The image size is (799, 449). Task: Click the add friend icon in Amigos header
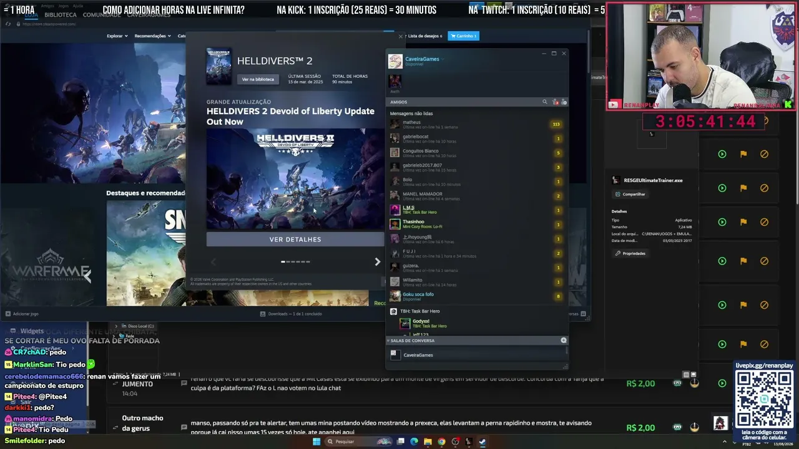pyautogui.click(x=564, y=102)
